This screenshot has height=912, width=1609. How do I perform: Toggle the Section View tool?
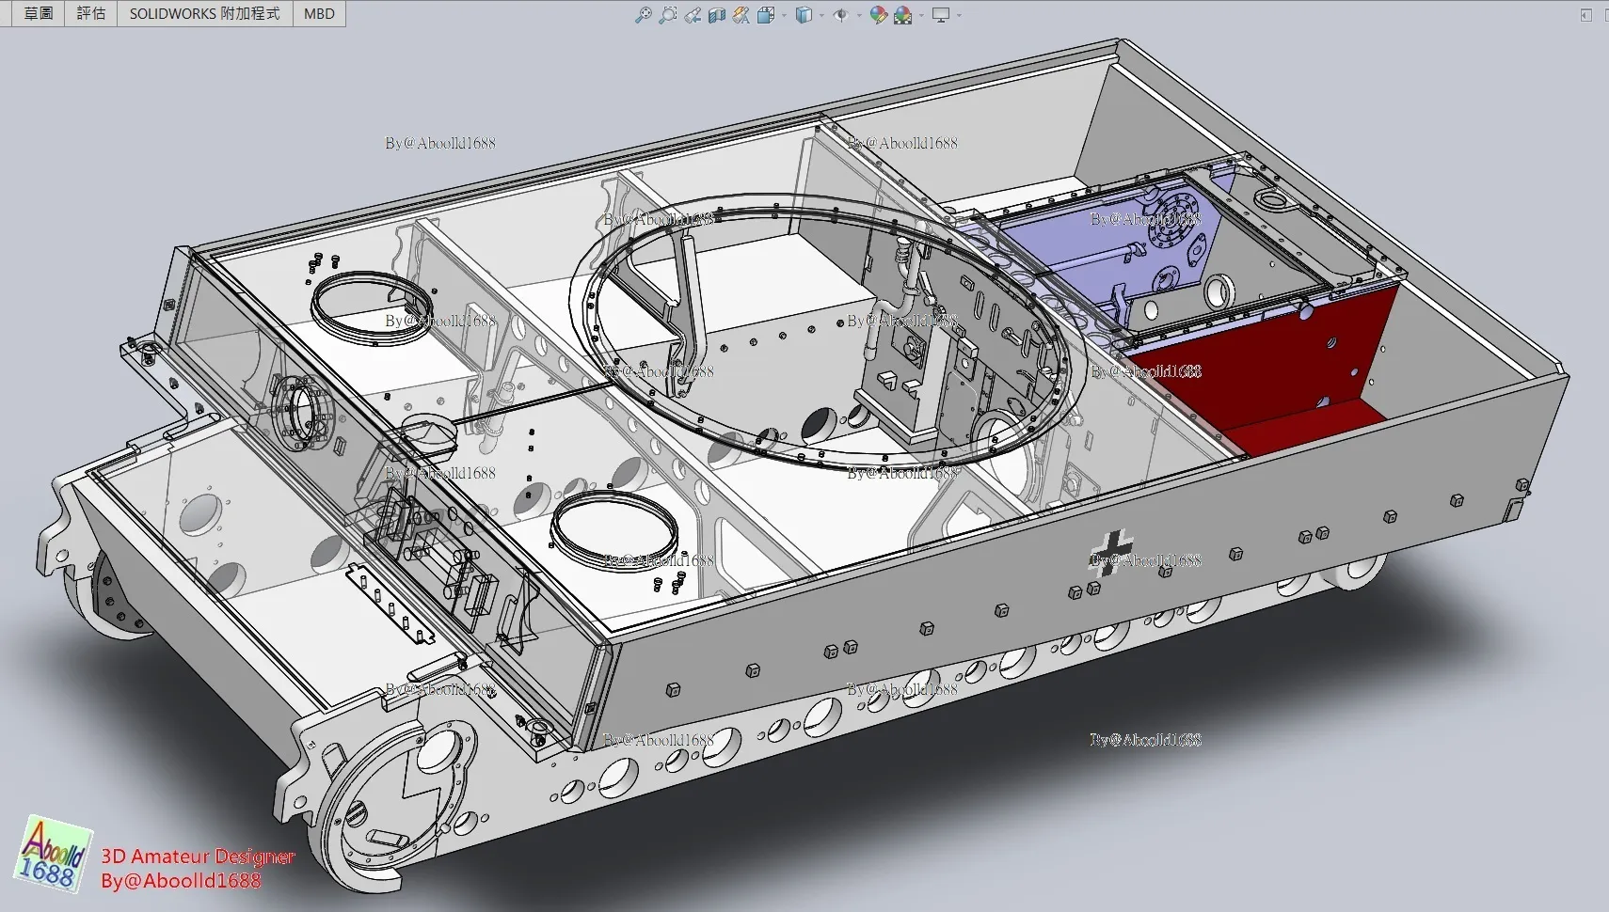[x=717, y=15]
